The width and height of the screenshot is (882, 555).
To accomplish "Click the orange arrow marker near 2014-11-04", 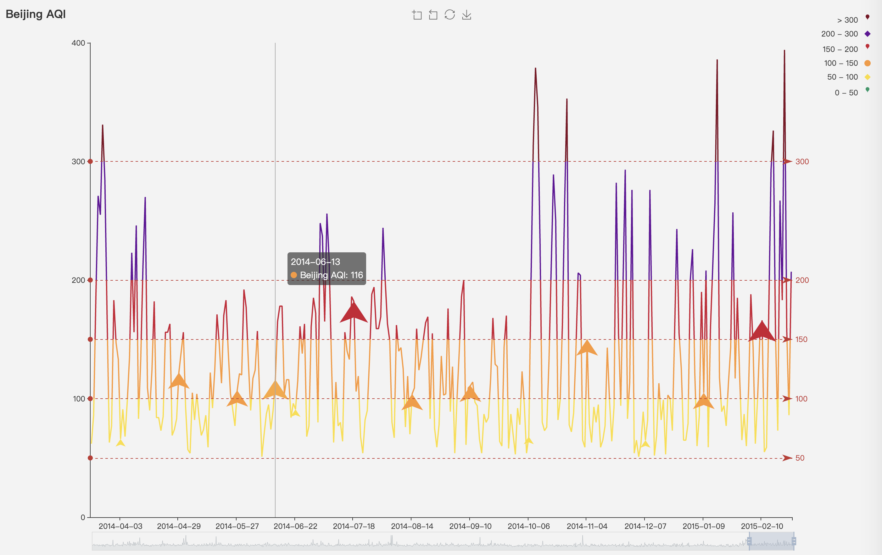I will coord(587,348).
